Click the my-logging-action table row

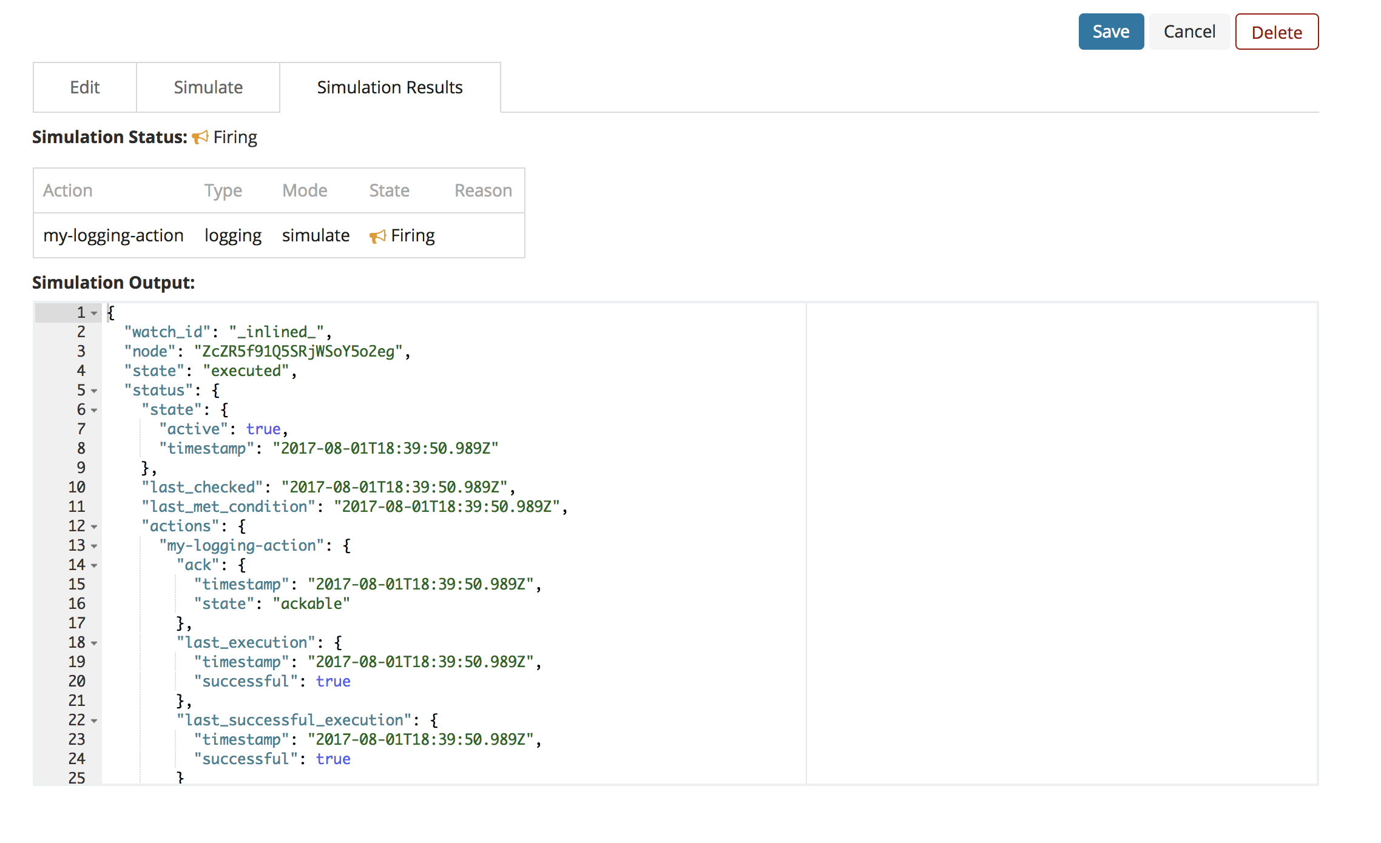tap(113, 235)
